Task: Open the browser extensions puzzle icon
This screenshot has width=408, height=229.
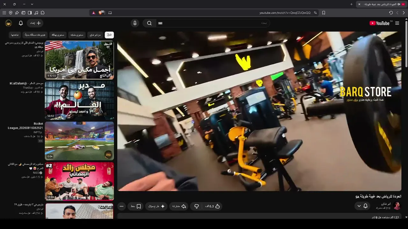Action: (42, 13)
